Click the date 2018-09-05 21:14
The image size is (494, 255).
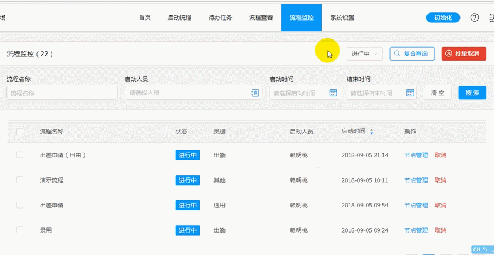pos(365,155)
